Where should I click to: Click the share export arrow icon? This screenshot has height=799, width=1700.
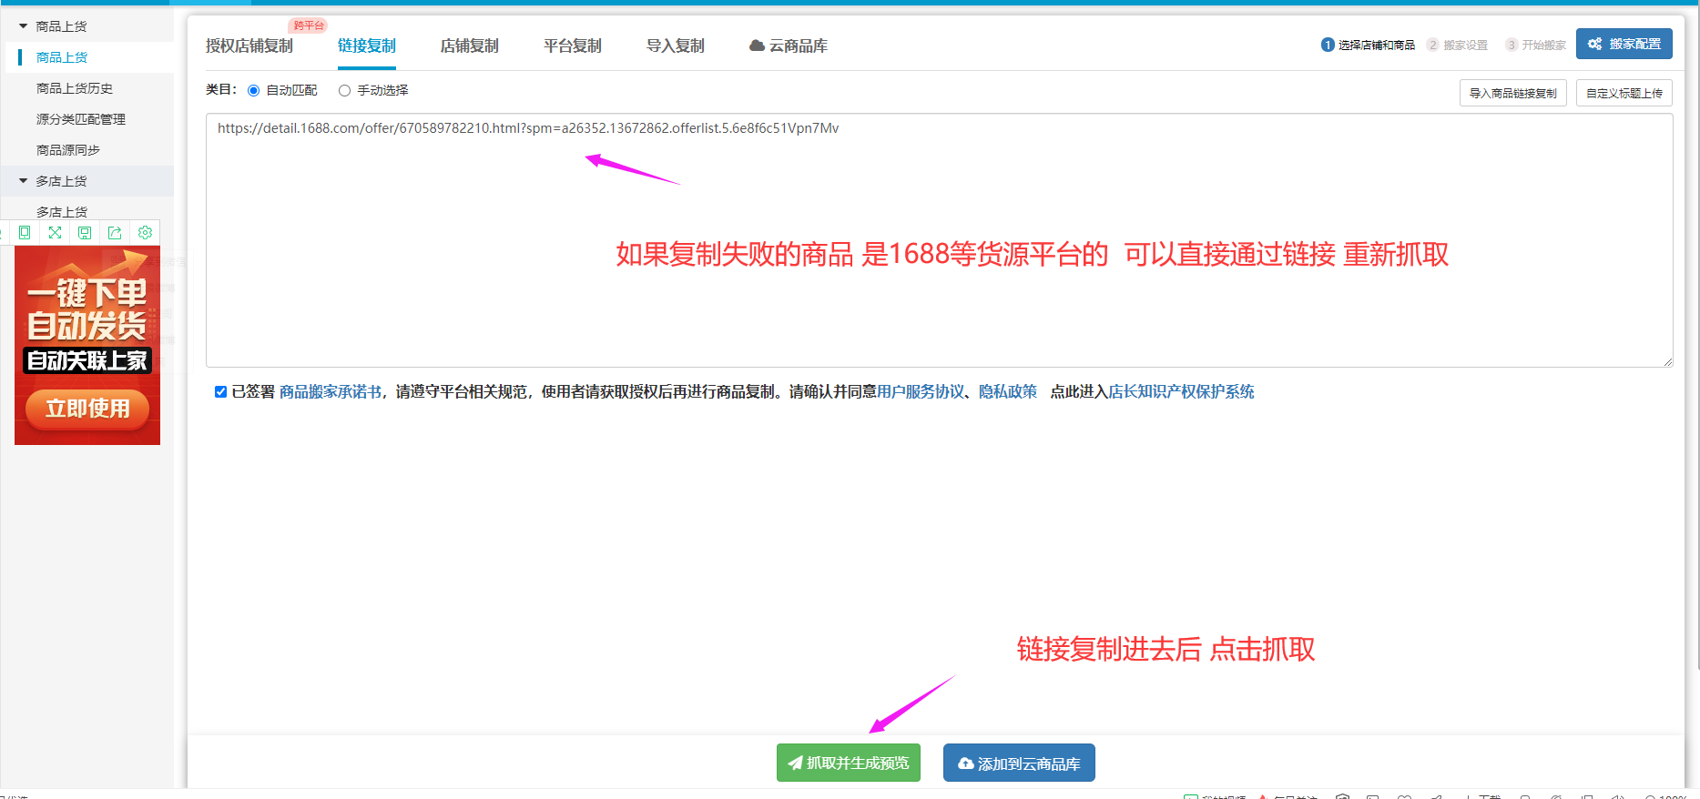click(x=115, y=233)
